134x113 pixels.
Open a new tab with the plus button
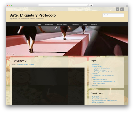pyautogui.click(x=127, y=6)
